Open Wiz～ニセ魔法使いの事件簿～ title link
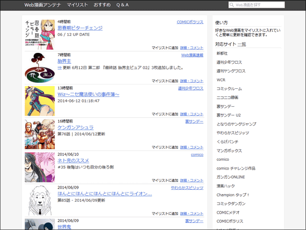Screen dimensions: 306x230 (89, 94)
